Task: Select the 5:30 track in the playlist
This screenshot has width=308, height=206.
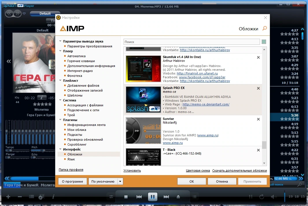Action: 285,117
